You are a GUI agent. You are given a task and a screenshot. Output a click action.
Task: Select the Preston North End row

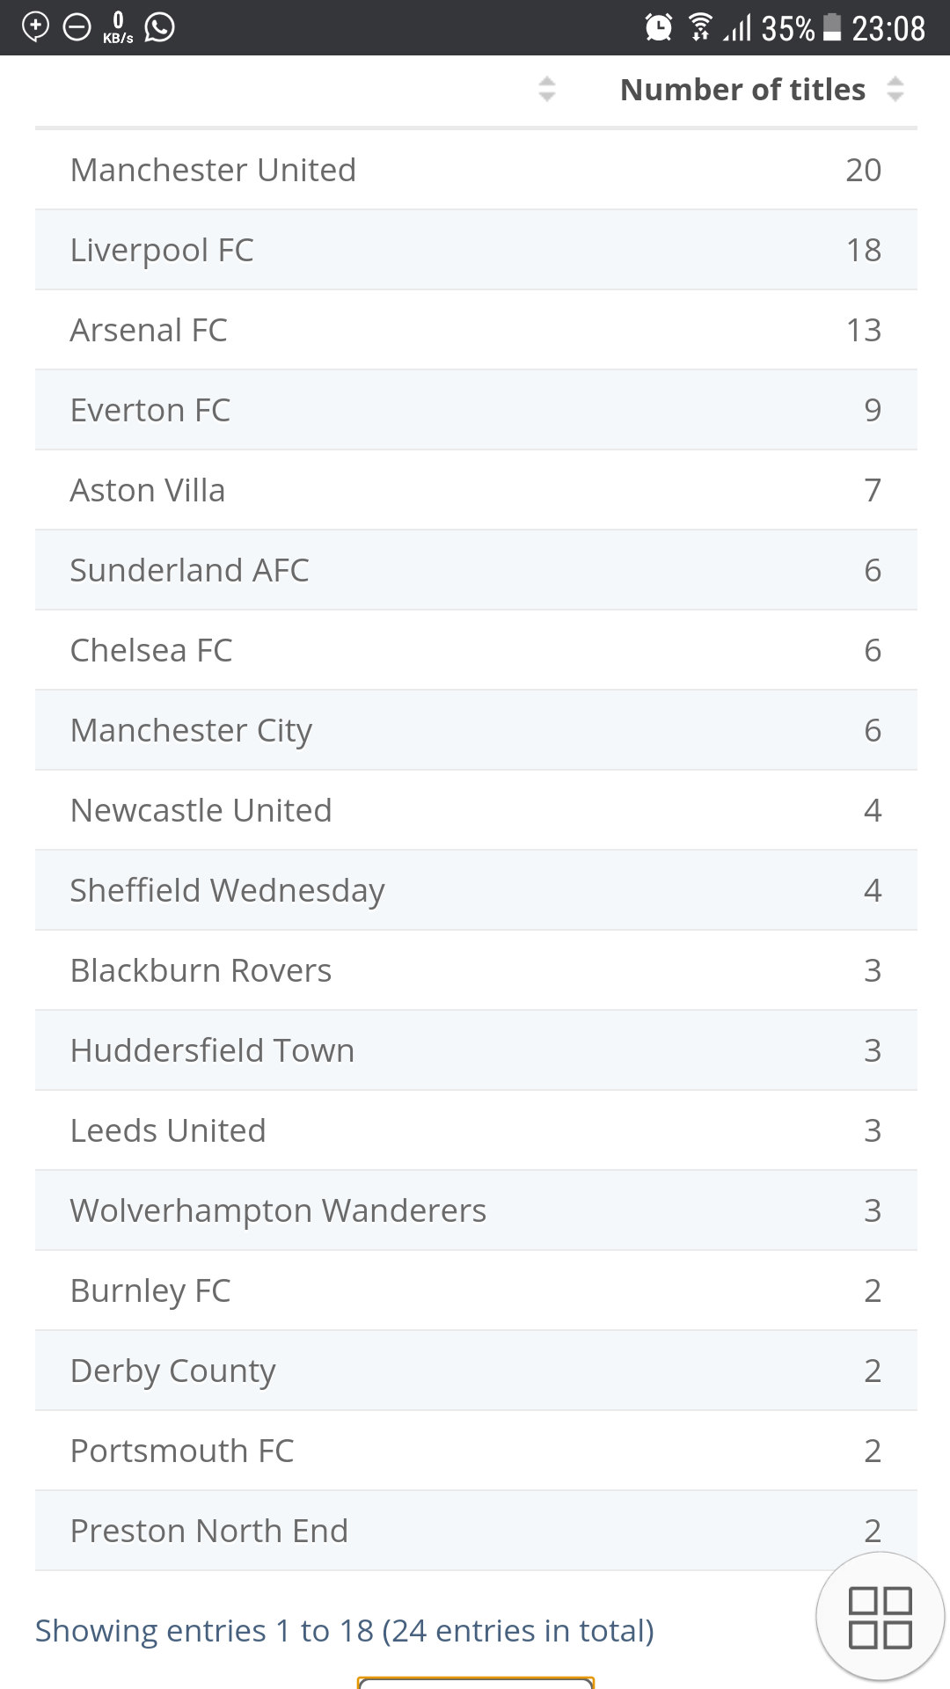point(476,1531)
